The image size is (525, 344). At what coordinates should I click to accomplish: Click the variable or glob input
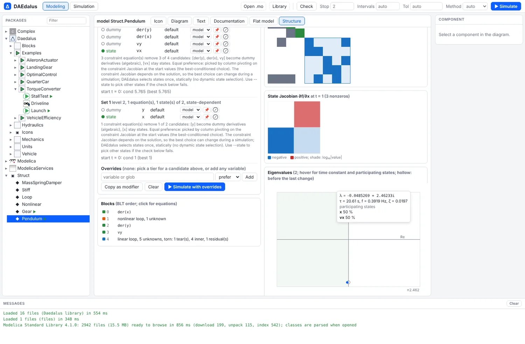[x=157, y=177]
